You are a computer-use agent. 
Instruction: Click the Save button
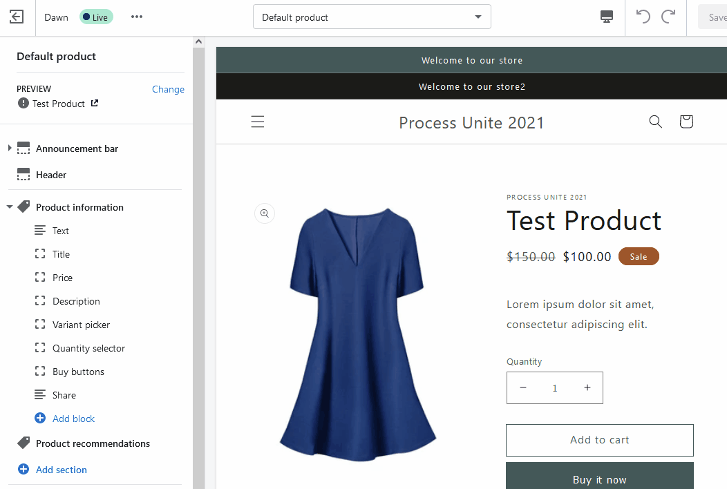click(x=713, y=17)
